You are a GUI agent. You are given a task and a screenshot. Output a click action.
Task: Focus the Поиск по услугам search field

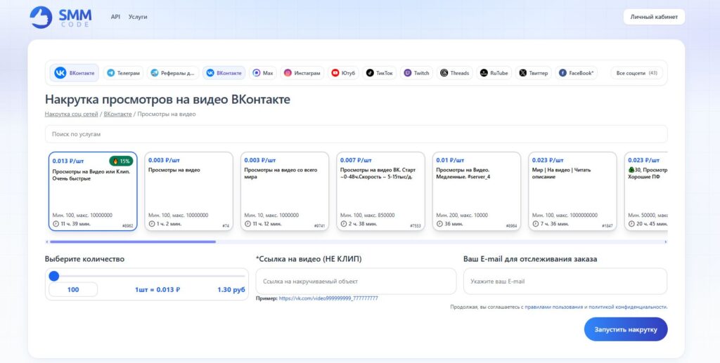[x=356, y=134]
